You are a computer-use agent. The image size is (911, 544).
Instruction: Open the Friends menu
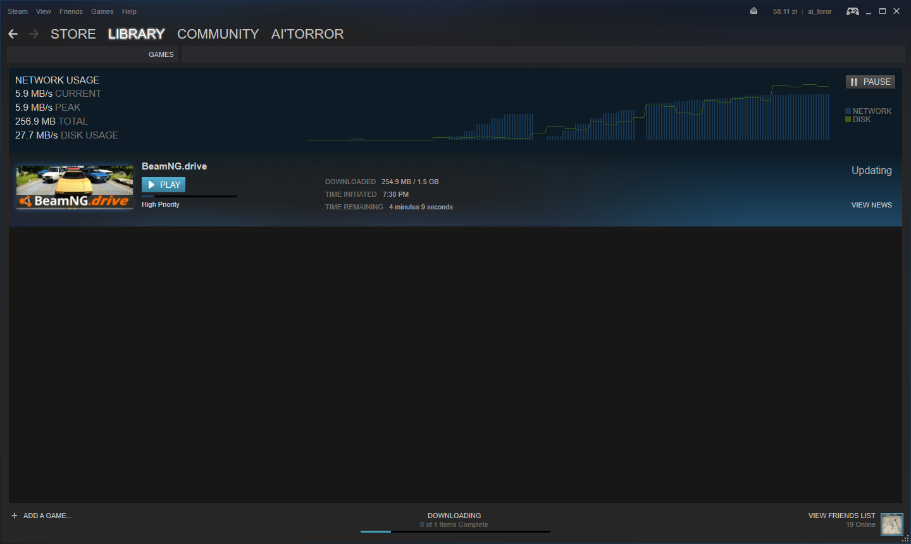pyautogui.click(x=71, y=11)
